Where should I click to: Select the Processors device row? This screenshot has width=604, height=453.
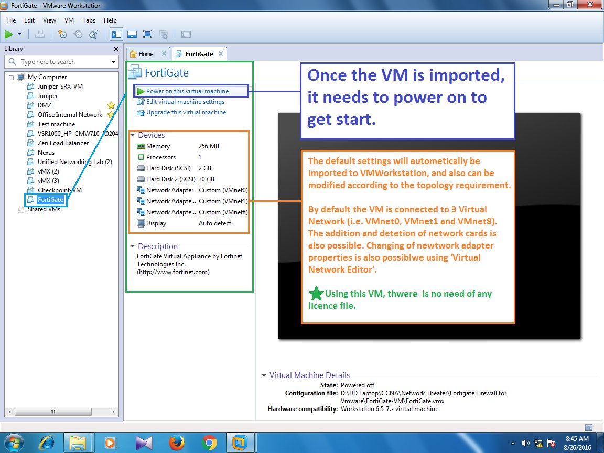(x=192, y=157)
